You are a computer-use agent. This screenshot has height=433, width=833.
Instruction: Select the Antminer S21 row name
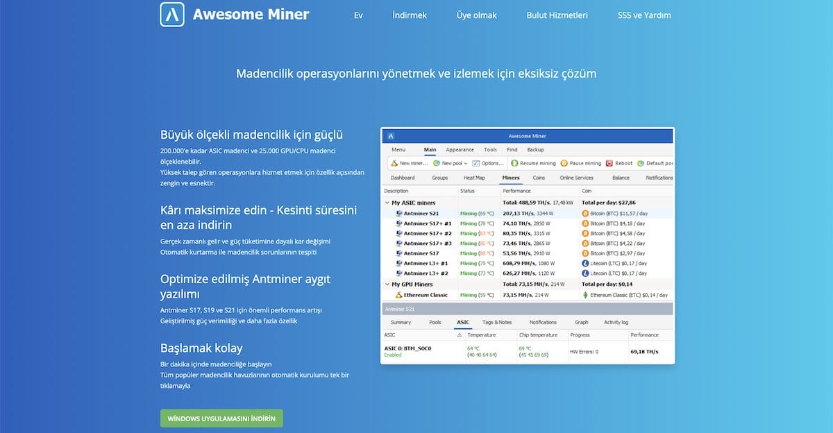point(422,214)
